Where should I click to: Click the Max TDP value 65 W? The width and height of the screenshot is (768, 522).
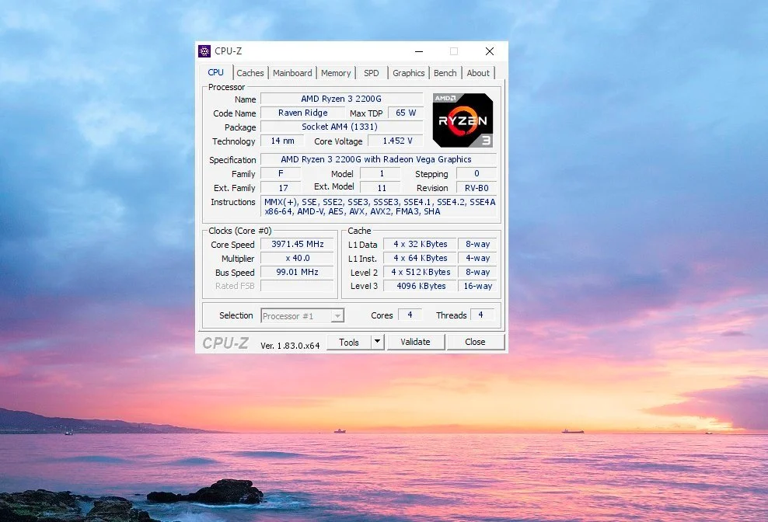click(406, 113)
